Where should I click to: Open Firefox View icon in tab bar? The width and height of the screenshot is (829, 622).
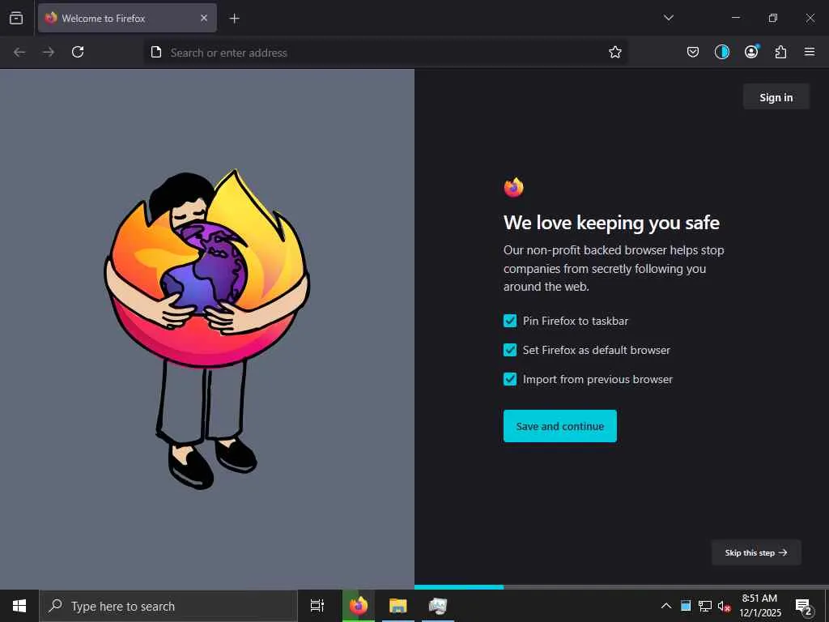[16, 18]
